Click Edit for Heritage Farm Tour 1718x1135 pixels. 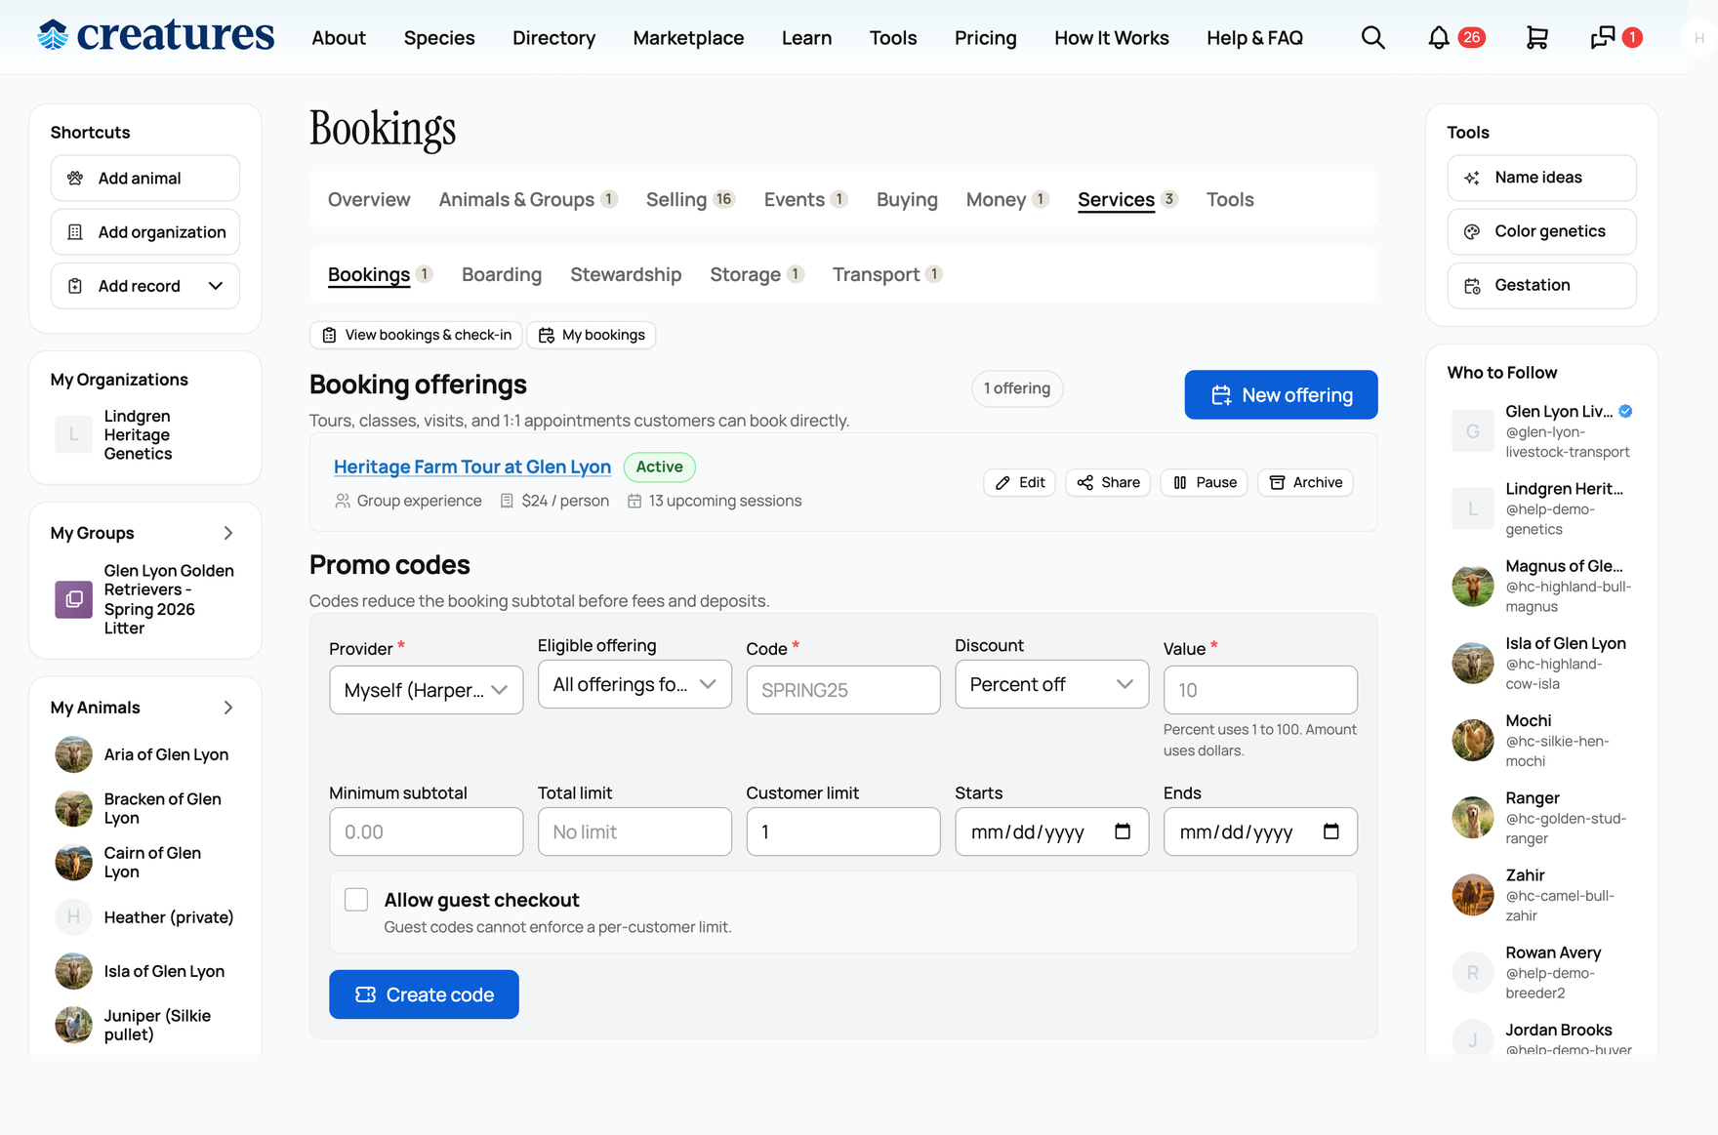(x=1019, y=482)
